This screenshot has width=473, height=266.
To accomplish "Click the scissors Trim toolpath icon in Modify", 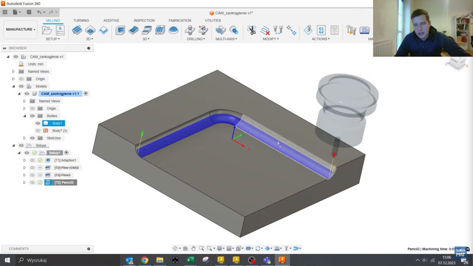I will 251,30.
